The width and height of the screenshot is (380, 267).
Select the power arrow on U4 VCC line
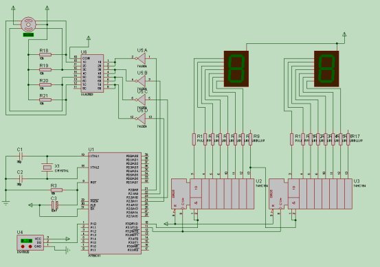click(x=67, y=239)
